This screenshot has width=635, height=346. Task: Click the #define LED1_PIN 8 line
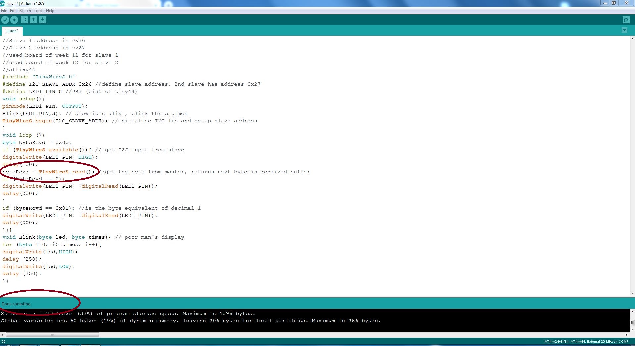pos(70,91)
